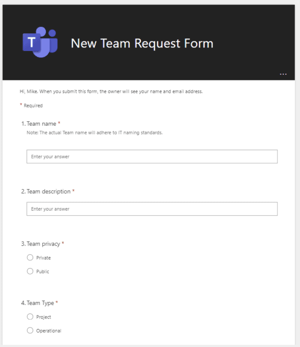The image size is (300, 347).
Task: Click into the Team description answer box
Action: (x=151, y=209)
